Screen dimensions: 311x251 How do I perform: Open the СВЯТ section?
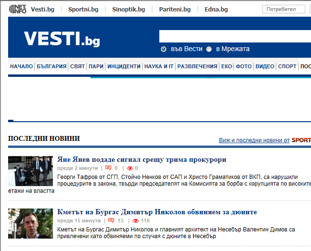pos(77,66)
